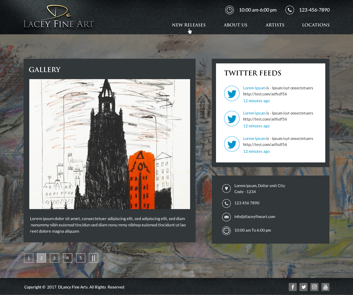This screenshot has width=353, height=295.
Task: Click the clock icon beside 10:00 am To 6:00 pm
Action: pos(226,231)
